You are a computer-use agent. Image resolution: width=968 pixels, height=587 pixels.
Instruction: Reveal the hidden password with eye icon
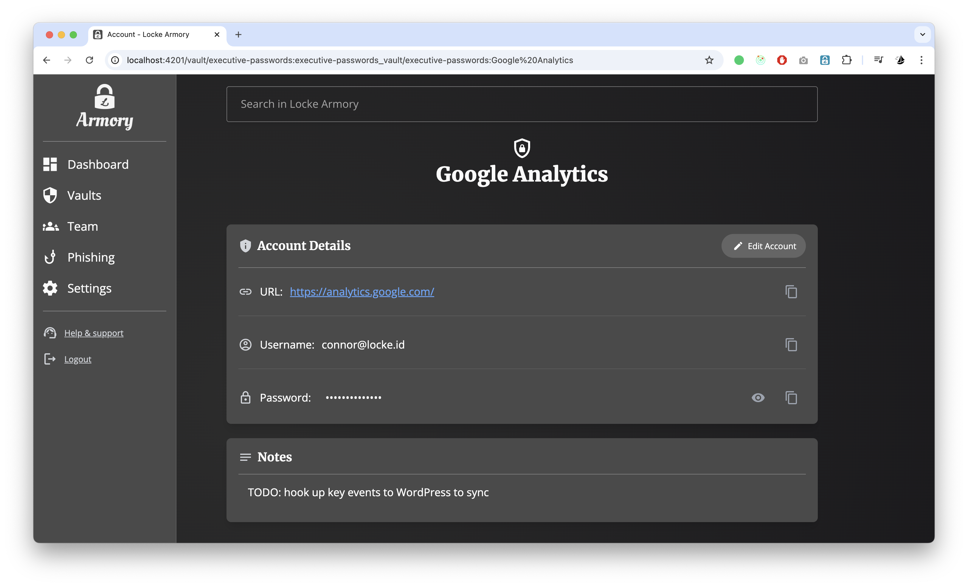pyautogui.click(x=758, y=397)
